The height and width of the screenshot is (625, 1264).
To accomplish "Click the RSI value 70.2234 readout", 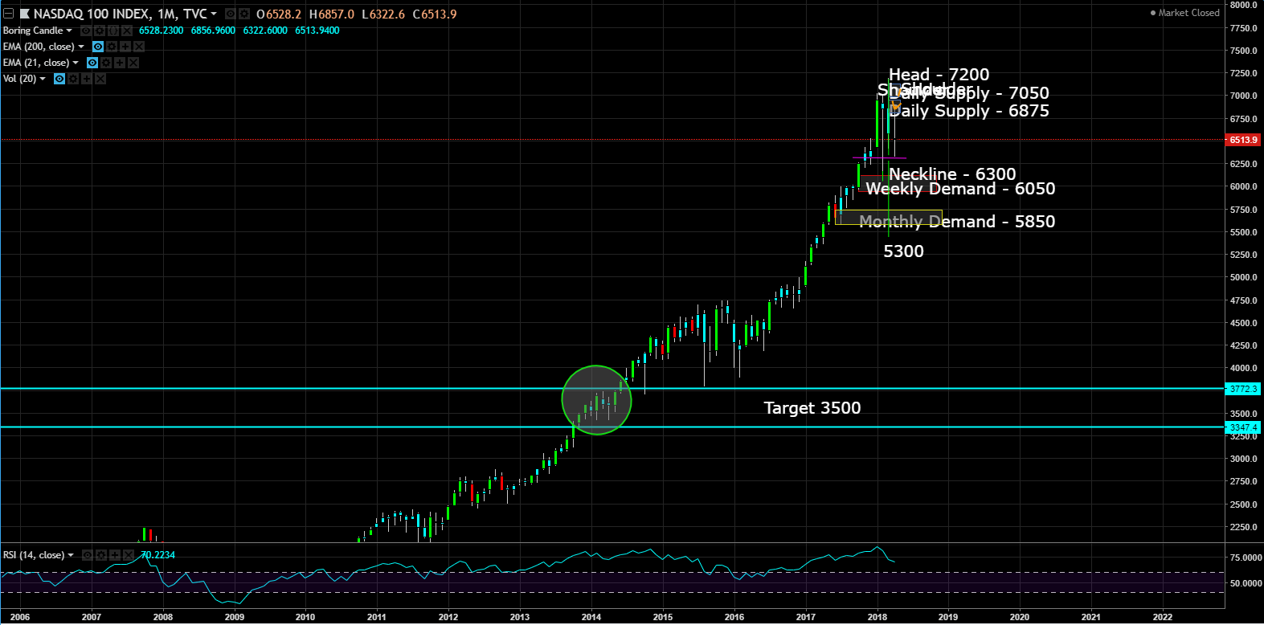I will 157,555.
